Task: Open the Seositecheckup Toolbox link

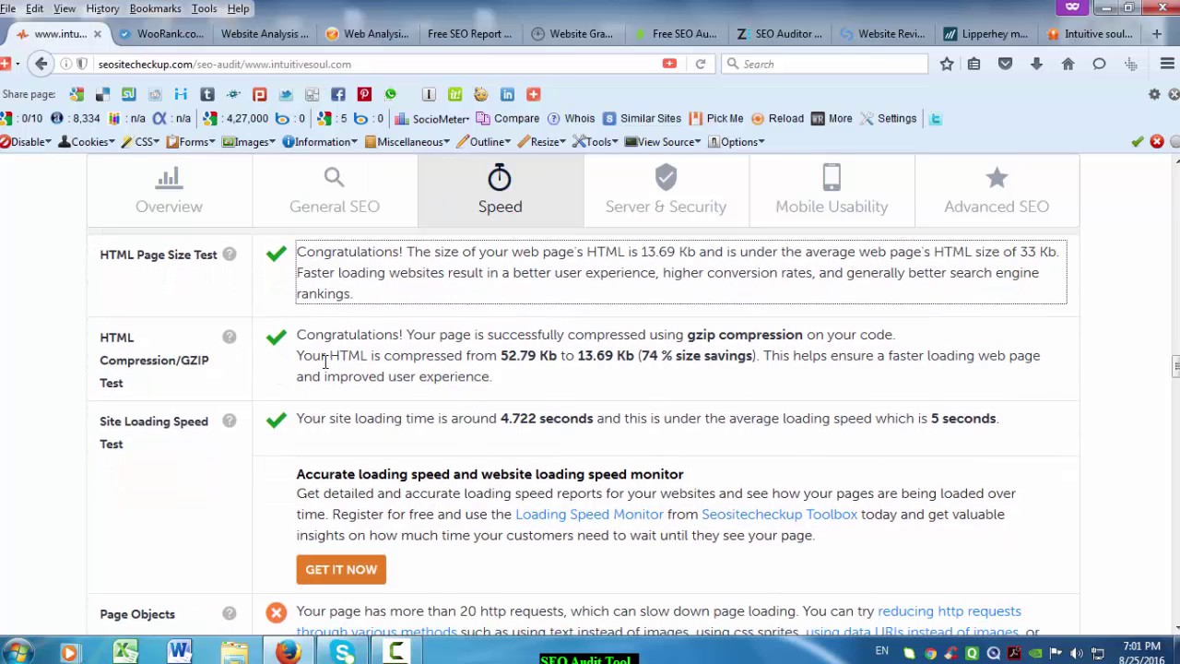Action: [x=779, y=515]
